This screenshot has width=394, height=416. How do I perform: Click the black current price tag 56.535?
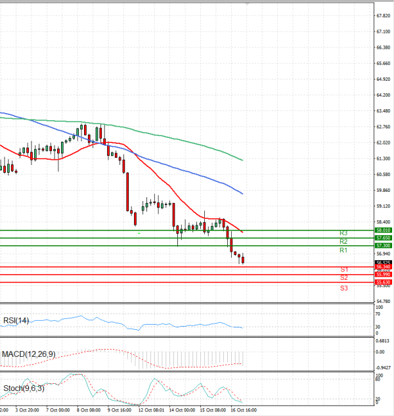383,262
